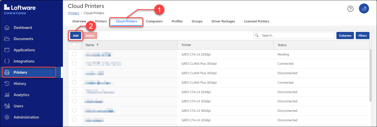Switch to the Licensed Printers tab

point(257,21)
